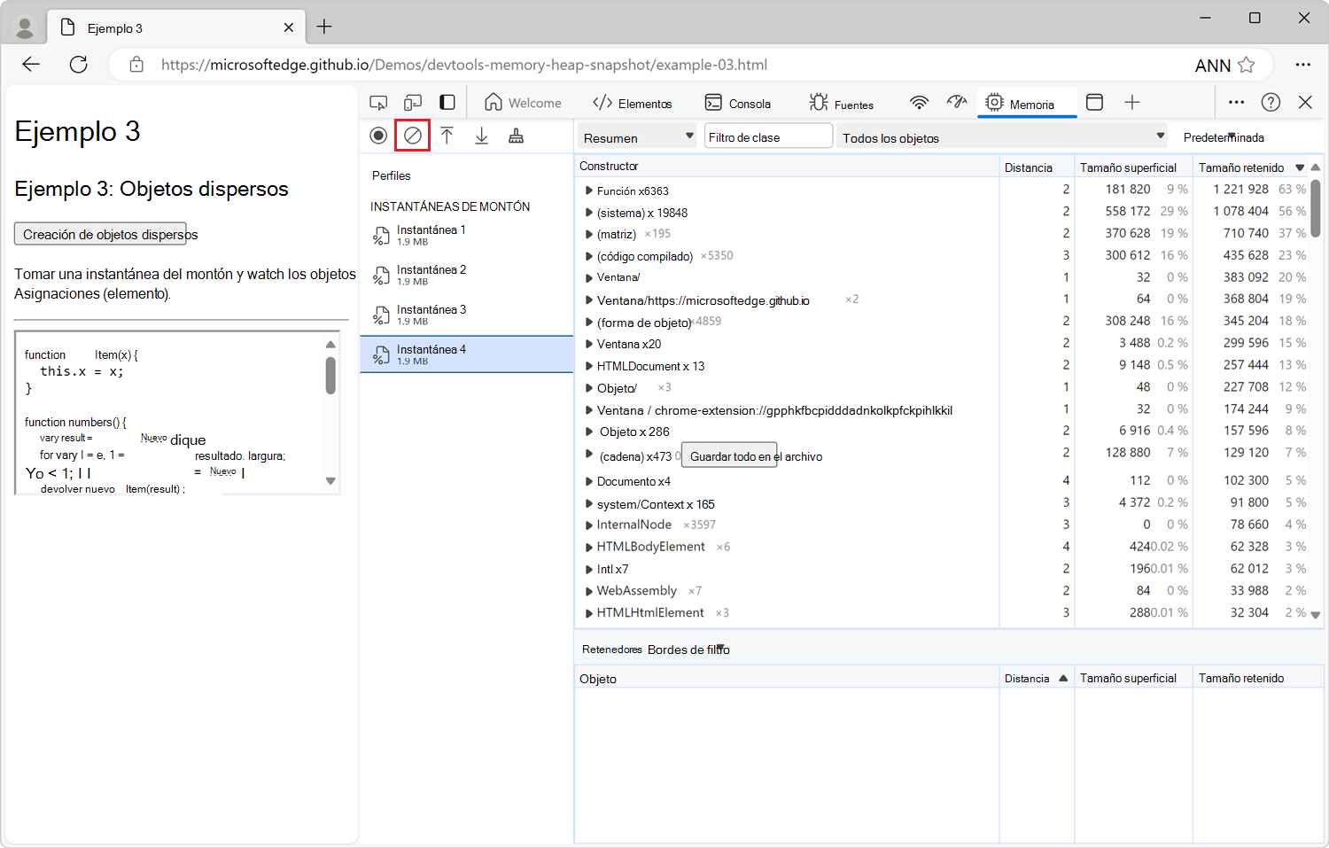
Task: Sort retainers by Objeto column header
Action: tap(787, 679)
